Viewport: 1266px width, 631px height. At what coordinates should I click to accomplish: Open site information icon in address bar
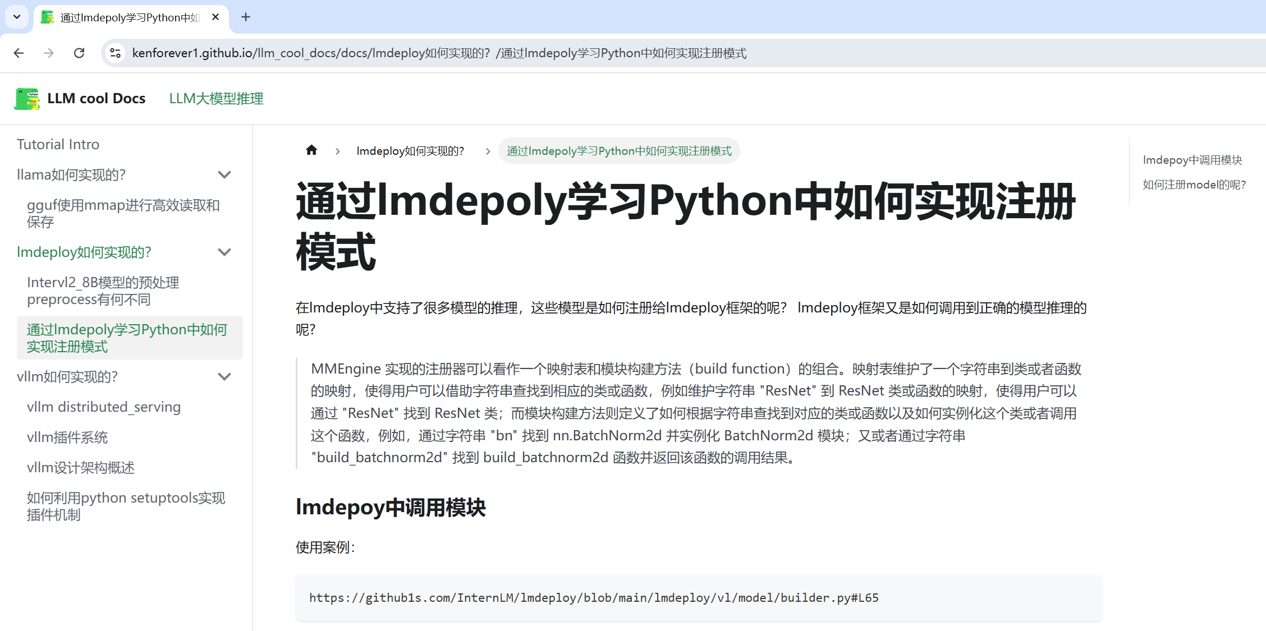[115, 53]
